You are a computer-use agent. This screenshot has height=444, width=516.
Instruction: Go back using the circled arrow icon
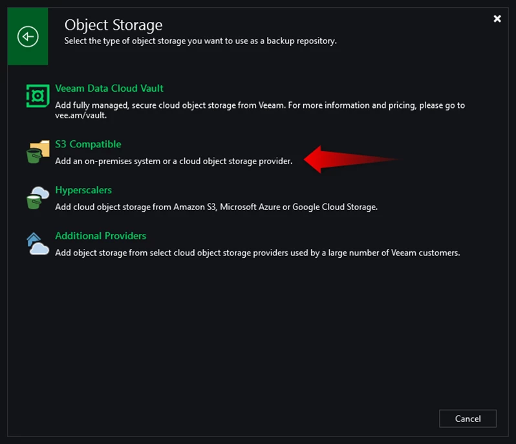pyautogui.click(x=28, y=36)
